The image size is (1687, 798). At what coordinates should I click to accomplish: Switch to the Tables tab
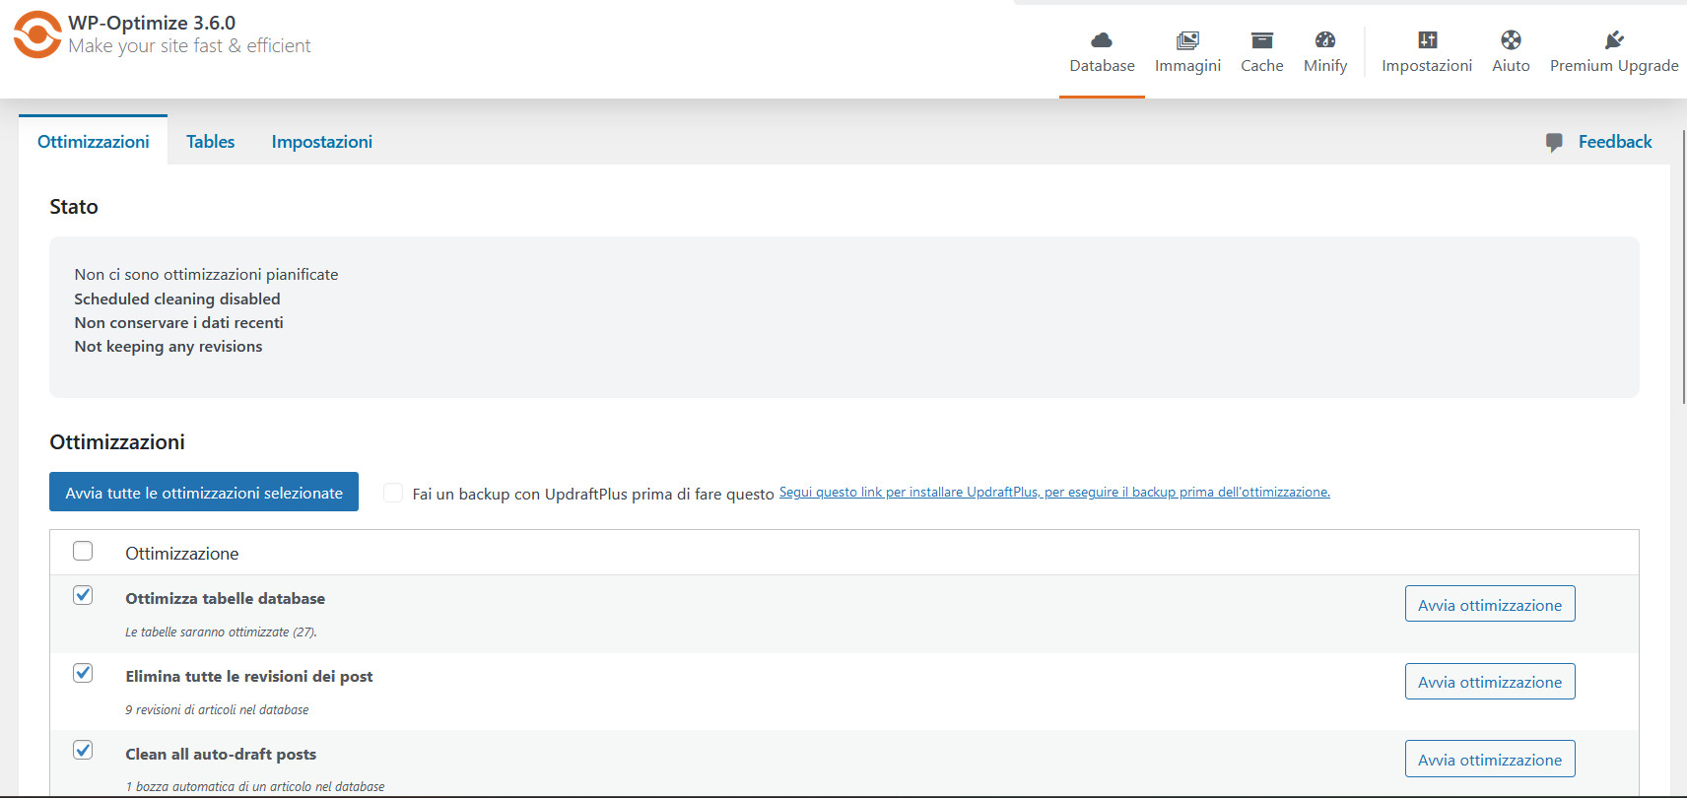coord(210,142)
